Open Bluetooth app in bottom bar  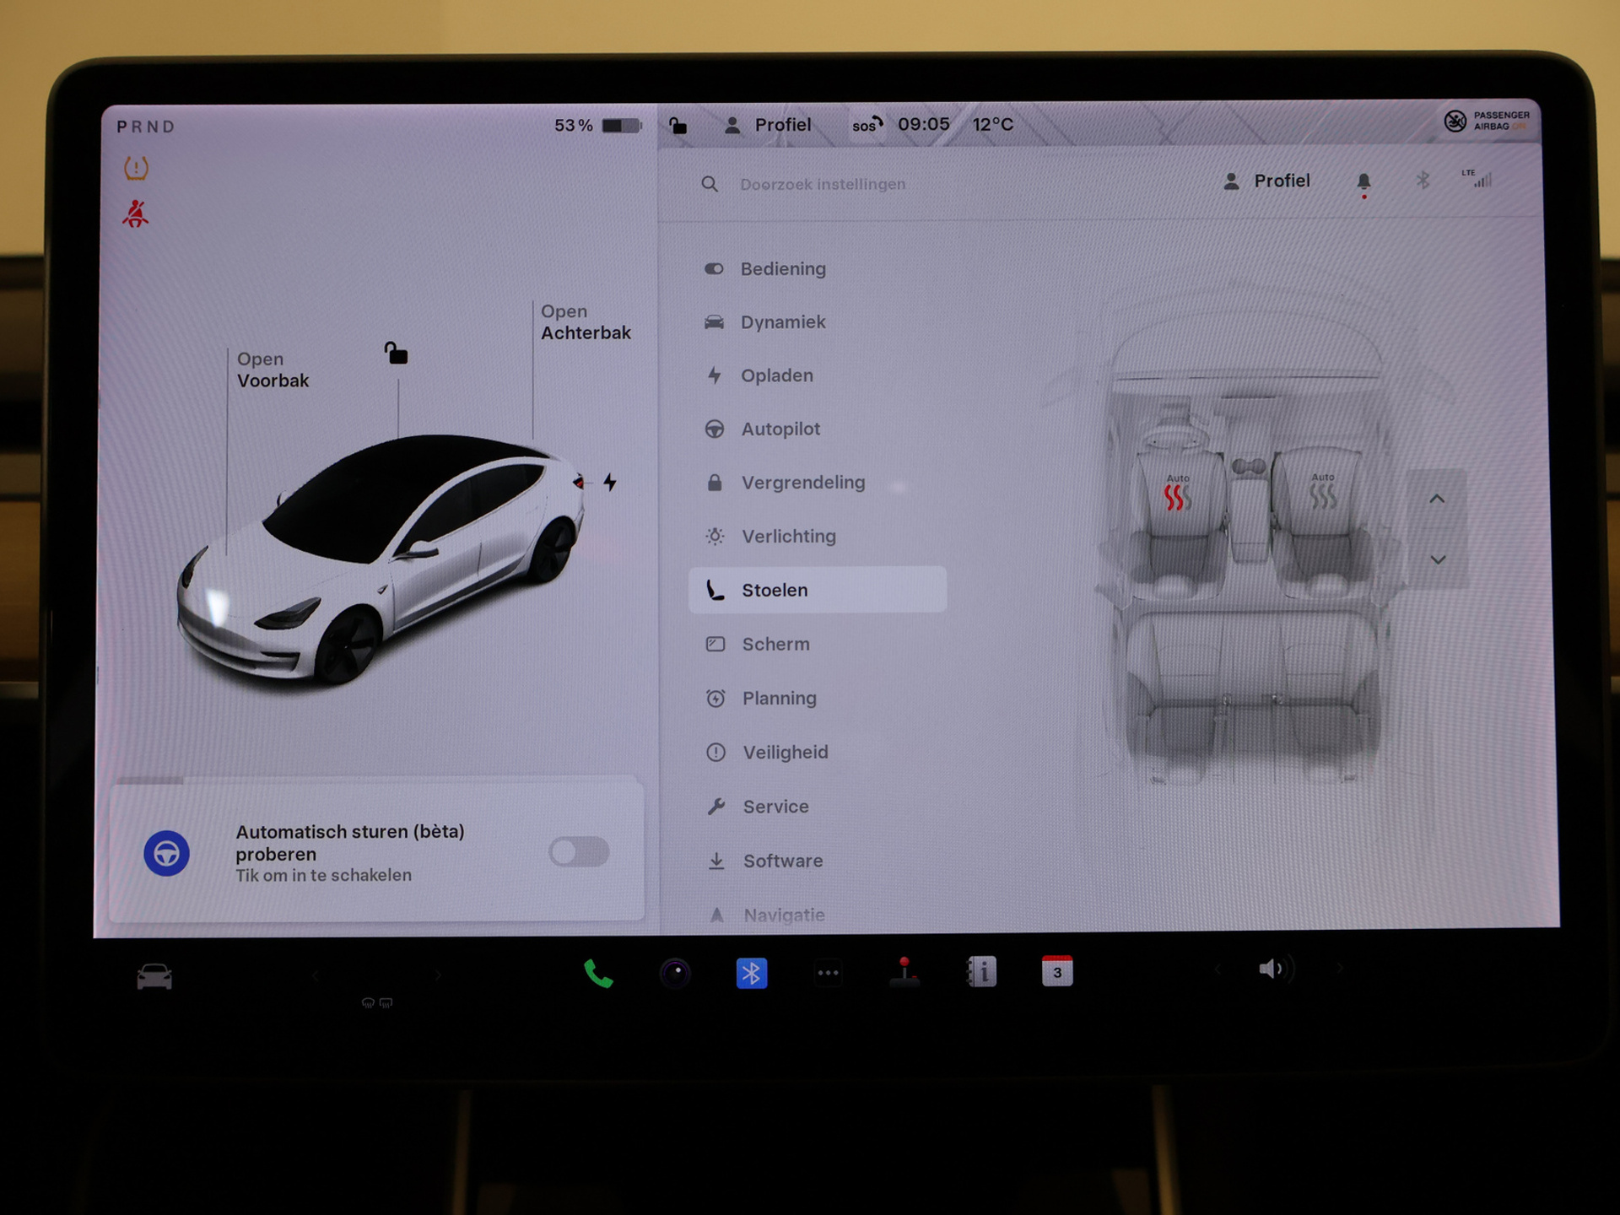click(751, 974)
